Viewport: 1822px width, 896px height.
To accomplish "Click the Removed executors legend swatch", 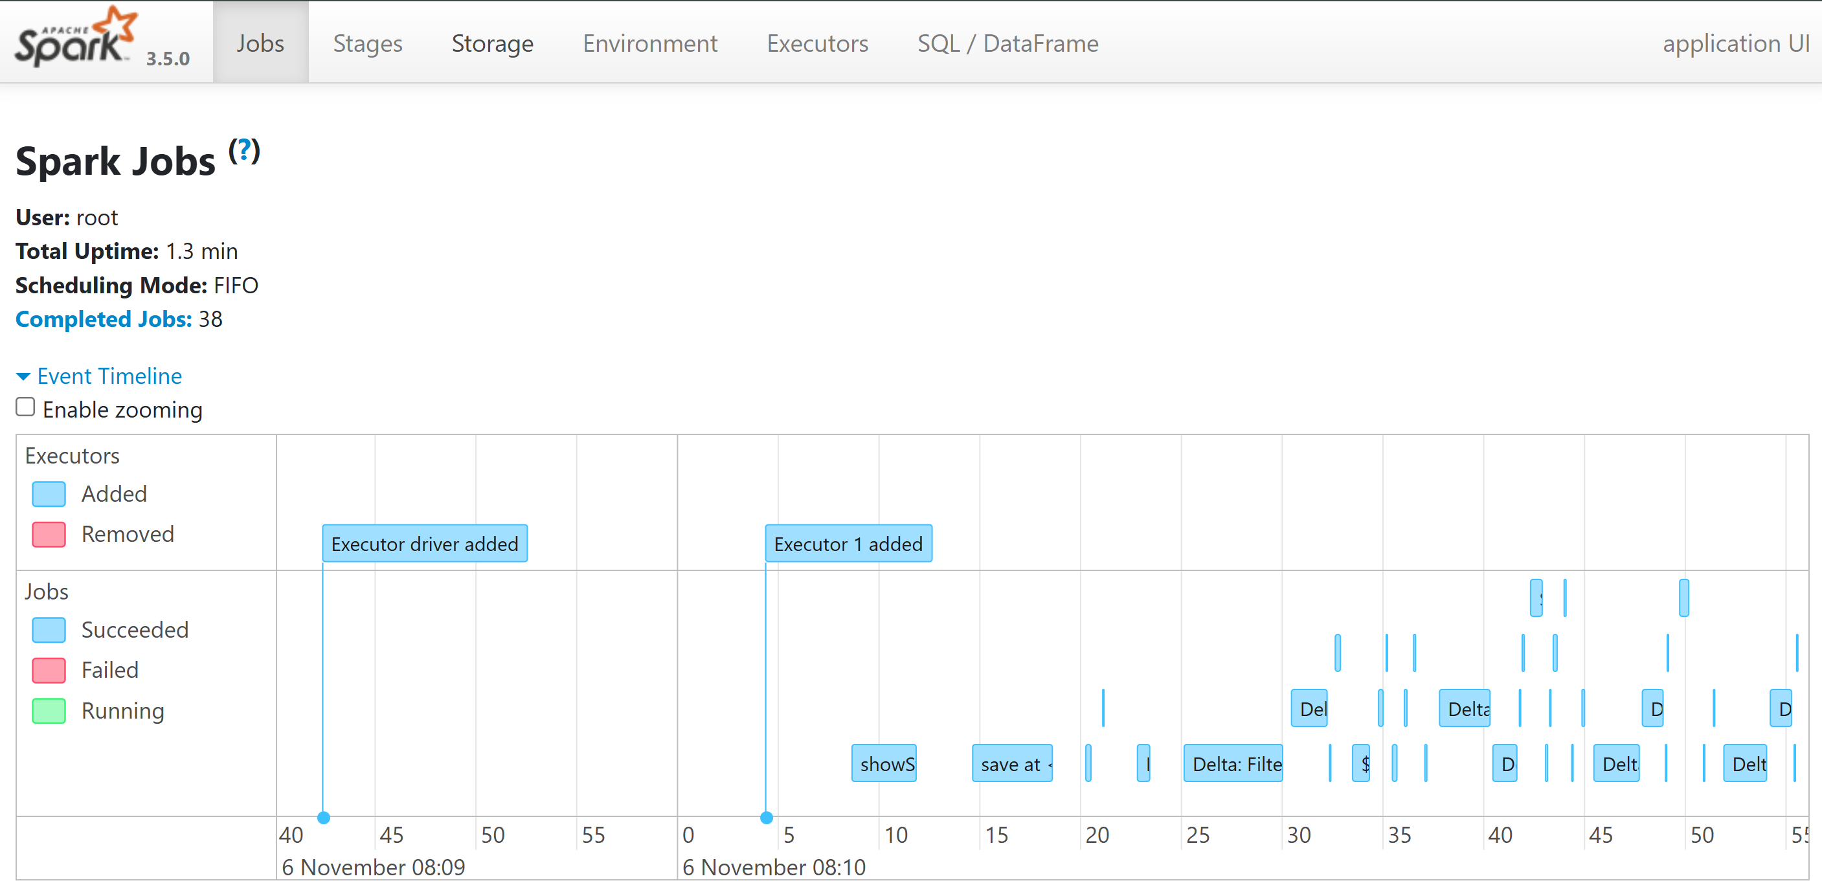I will (49, 534).
